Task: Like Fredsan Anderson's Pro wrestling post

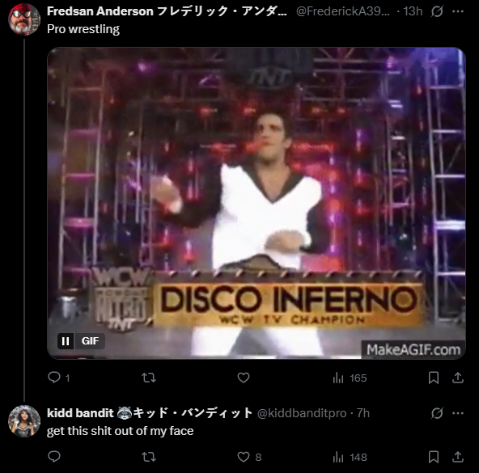Action: 244,378
